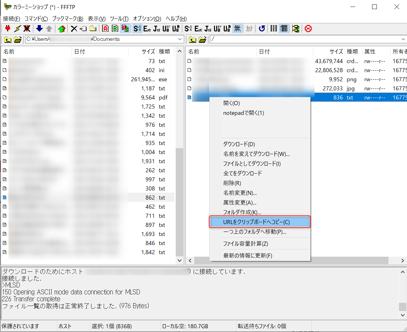Viewport: 407px width, 332px height.
Task: Select detailed list view icon
Action: (284, 29)
